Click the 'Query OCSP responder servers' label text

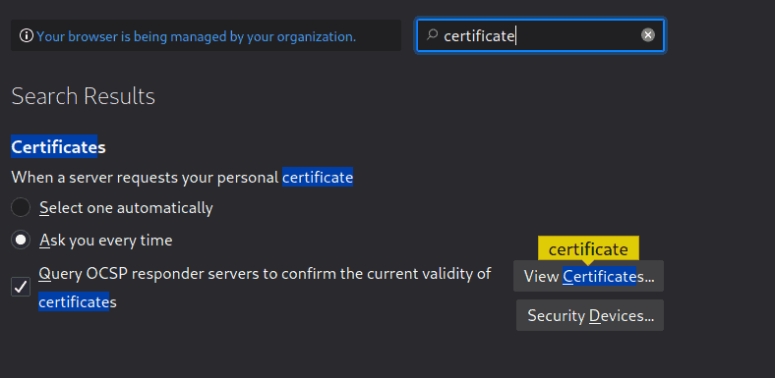265,288
